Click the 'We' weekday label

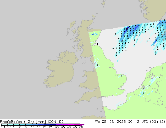pos(97,122)
